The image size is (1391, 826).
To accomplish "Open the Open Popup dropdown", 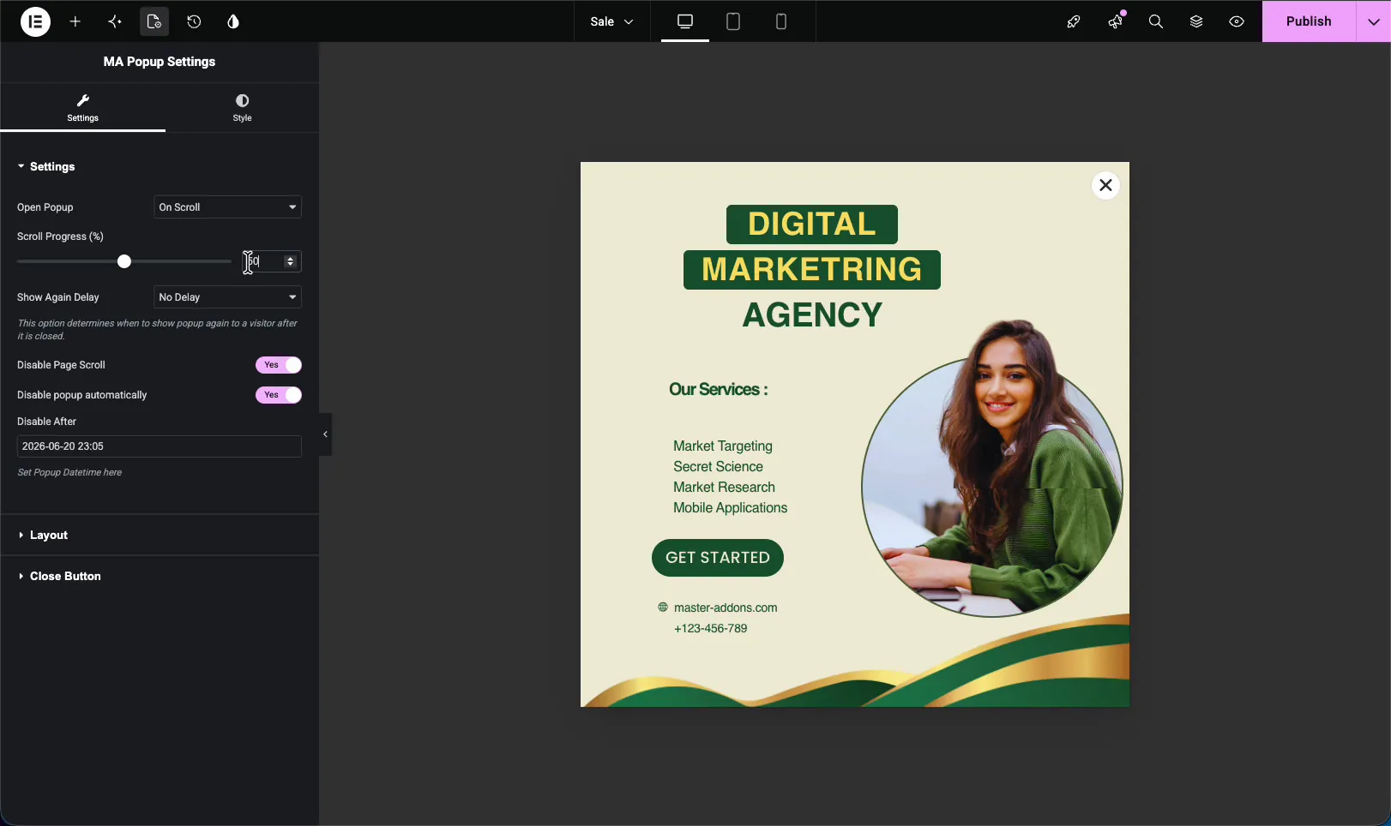I will coord(227,207).
